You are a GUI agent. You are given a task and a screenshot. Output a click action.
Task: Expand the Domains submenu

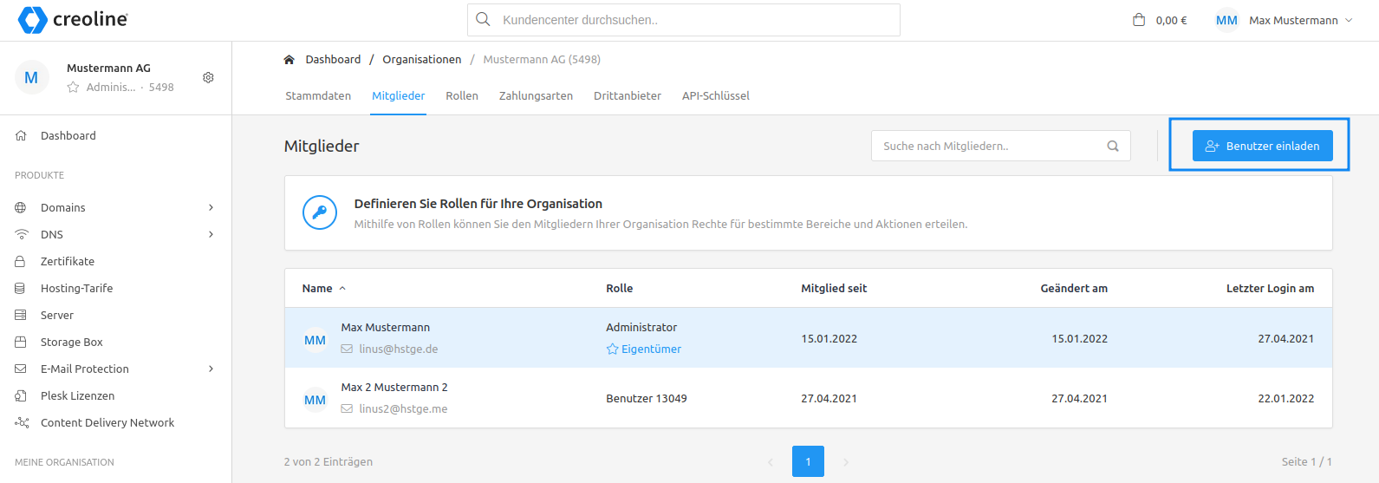pos(211,207)
